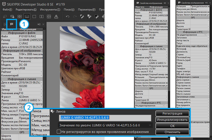212x140 pixels.
Task: Open the folder tab icon beside properties
Action: (x=5, y=24)
